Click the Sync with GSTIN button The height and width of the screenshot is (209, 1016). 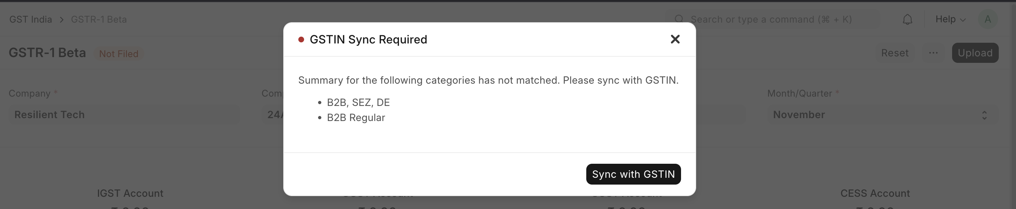point(633,174)
